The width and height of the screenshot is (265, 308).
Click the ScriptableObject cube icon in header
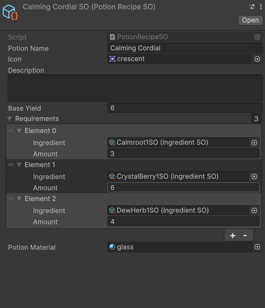click(10, 13)
